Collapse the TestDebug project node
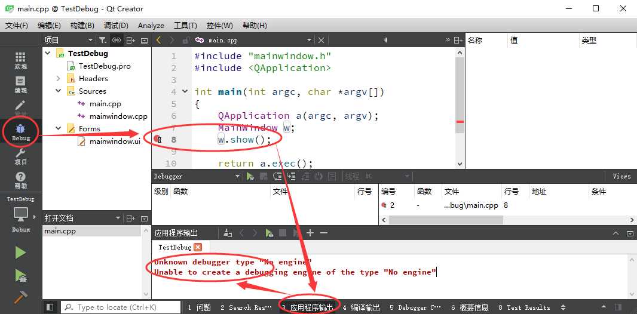This screenshot has width=637, height=314. pos(48,53)
